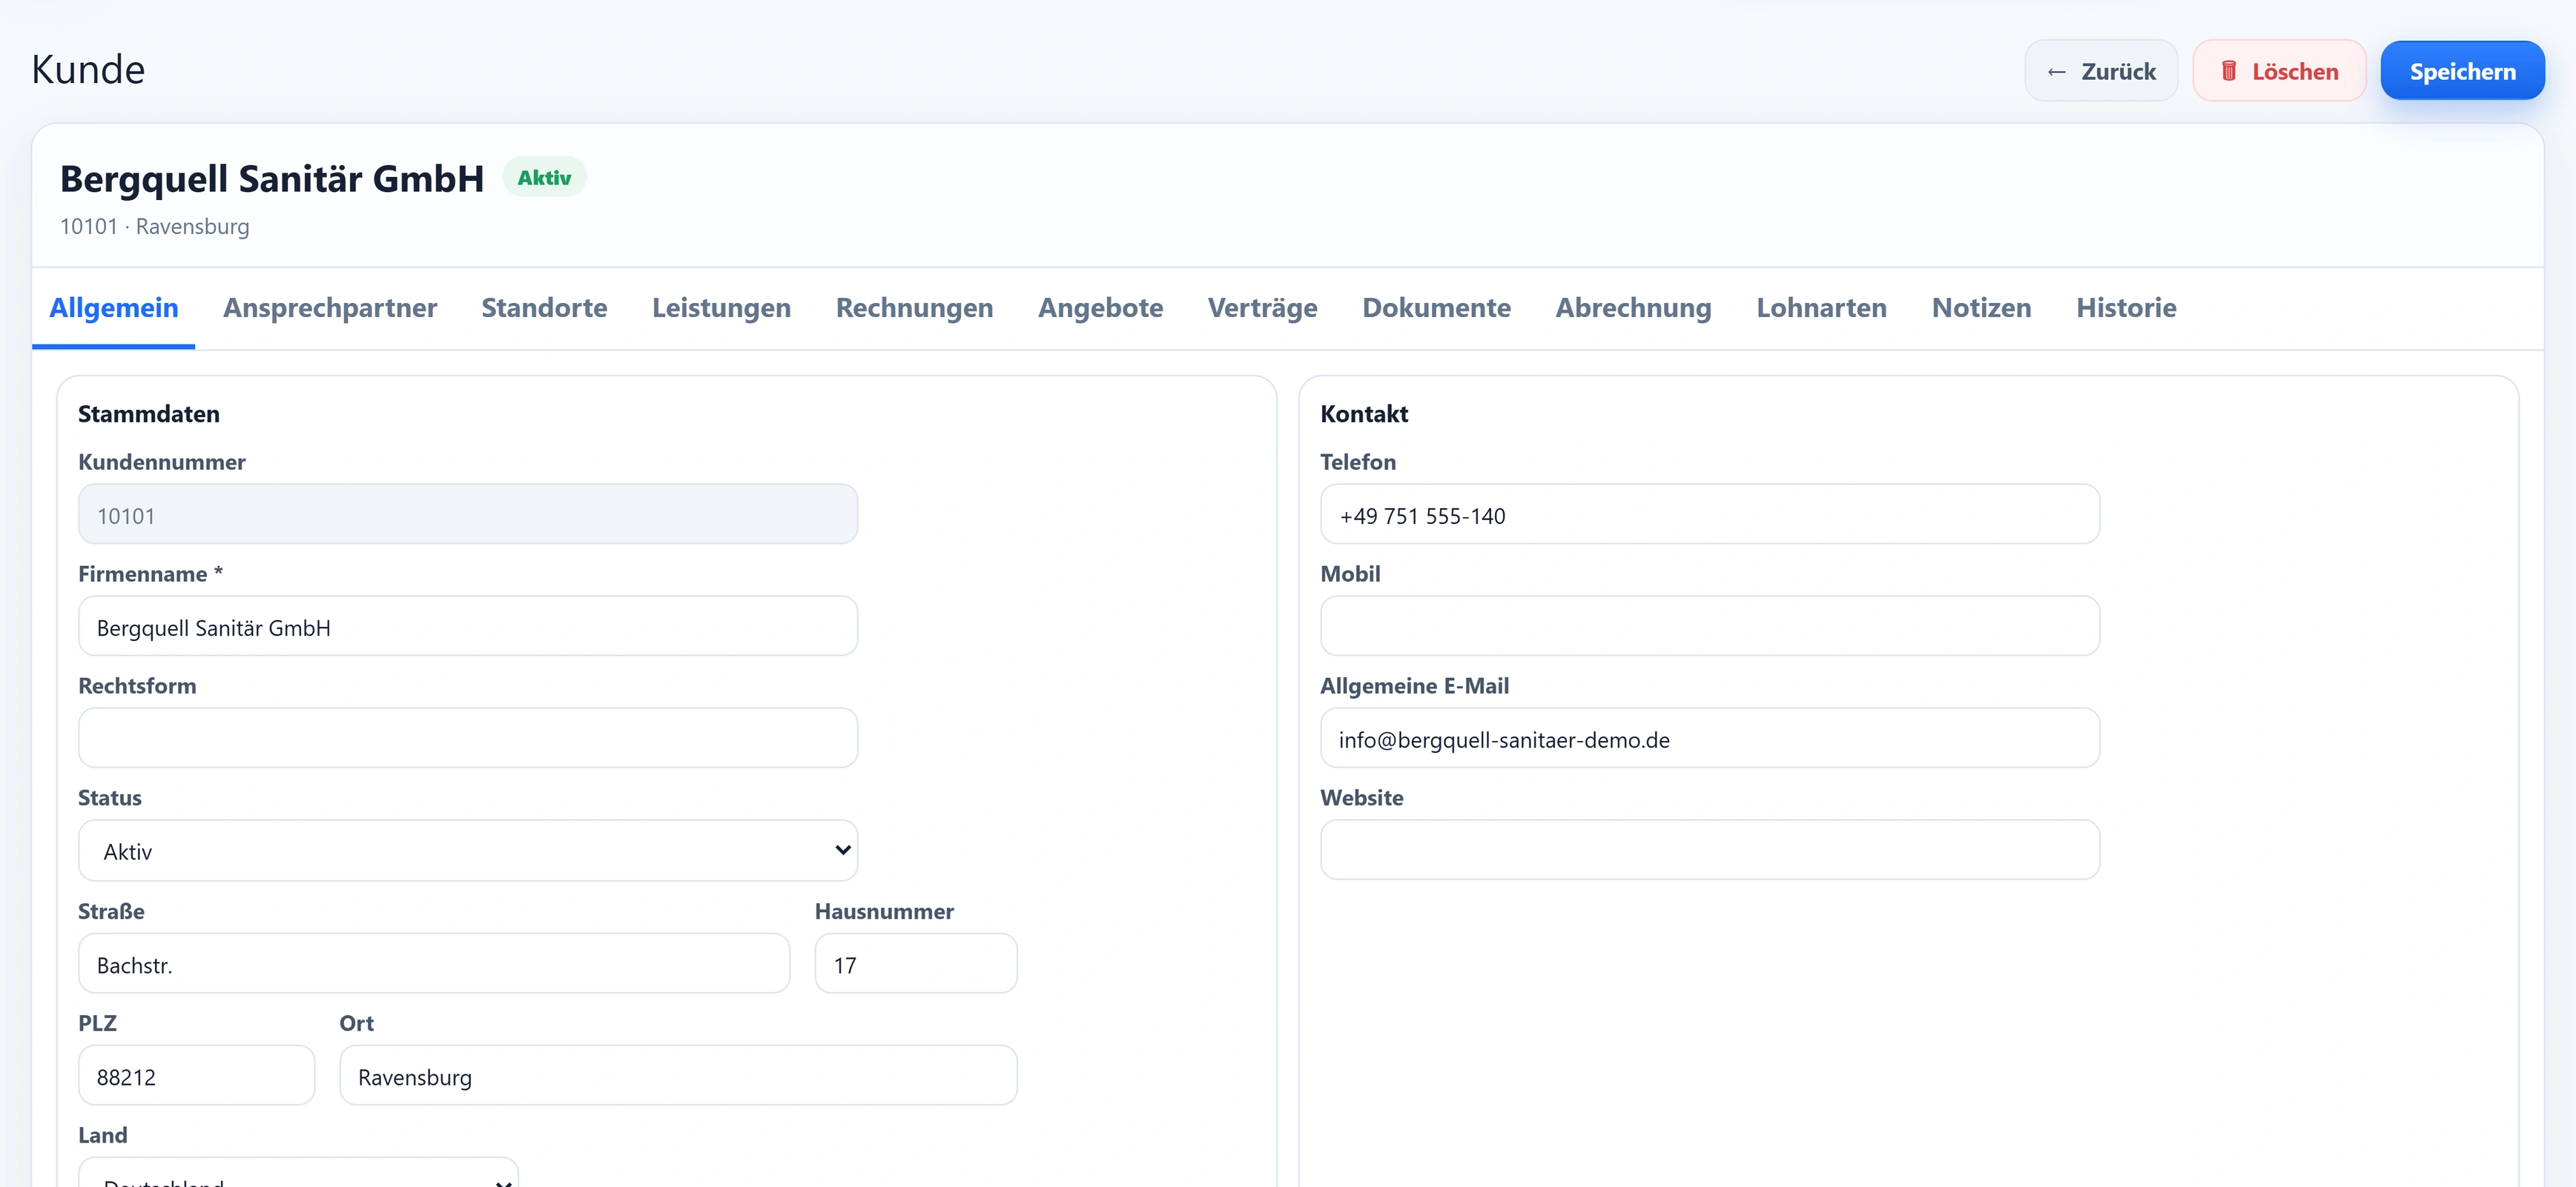Screen dimensions: 2576x1187
Task: Open the Historie tab
Action: click(x=2126, y=307)
